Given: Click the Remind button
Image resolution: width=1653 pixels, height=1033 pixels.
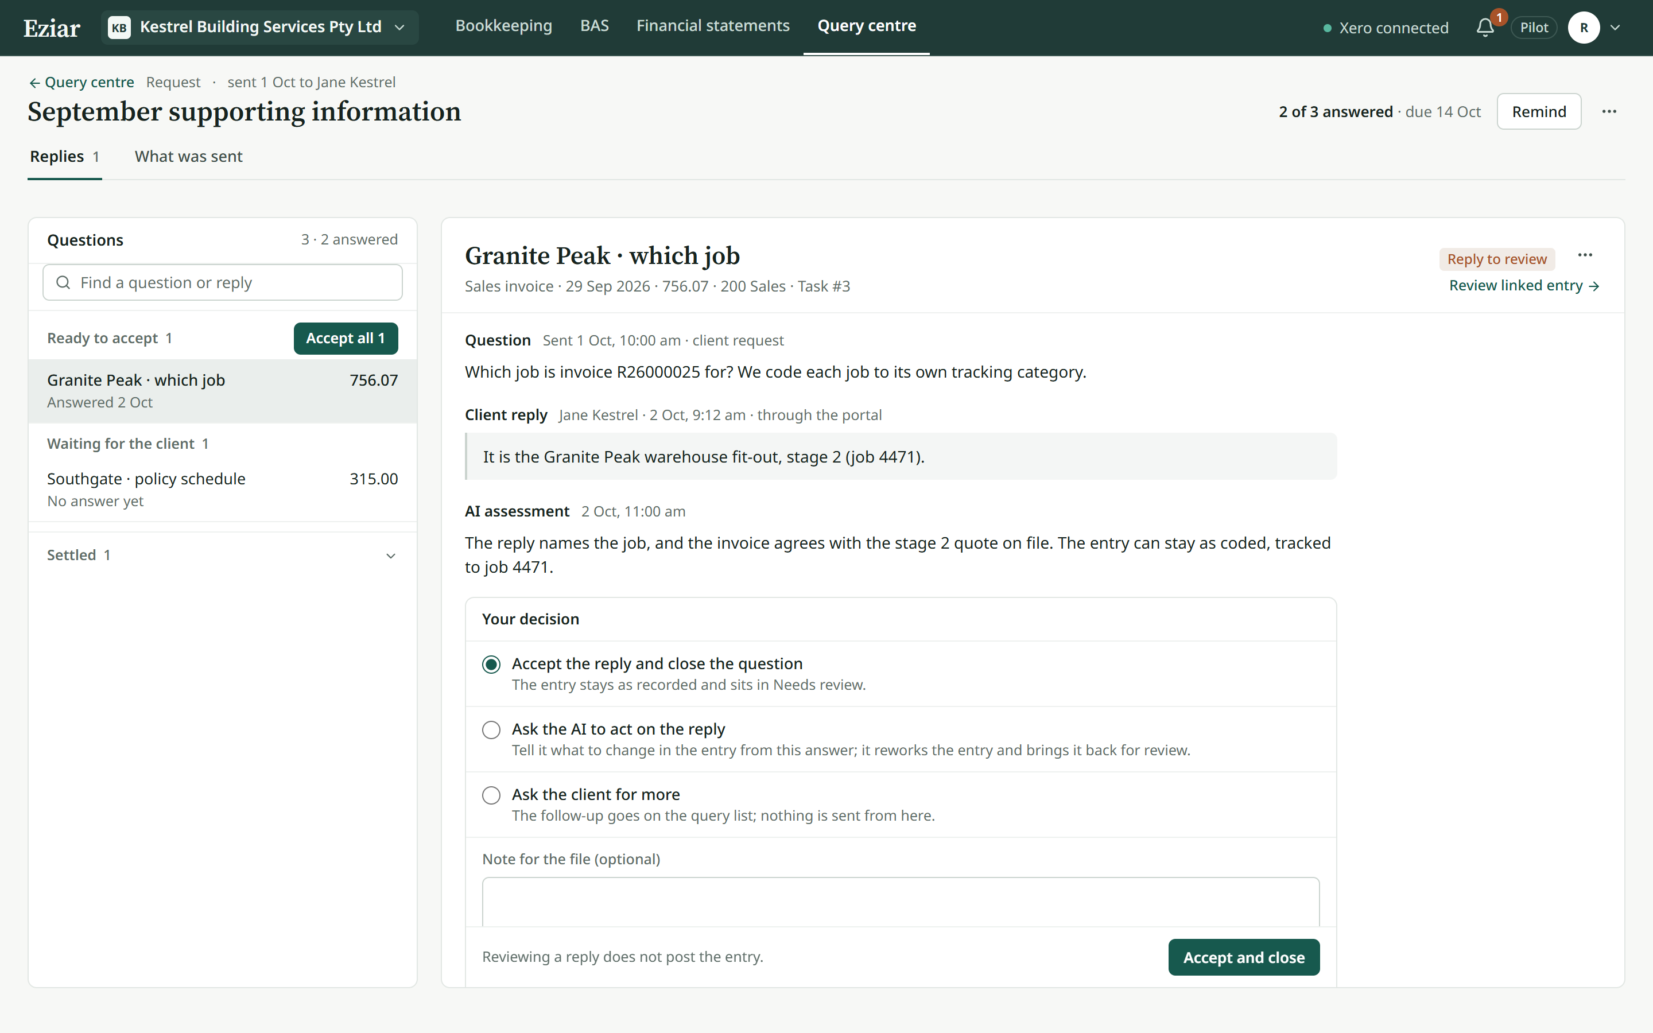Looking at the screenshot, I should pyautogui.click(x=1539, y=111).
